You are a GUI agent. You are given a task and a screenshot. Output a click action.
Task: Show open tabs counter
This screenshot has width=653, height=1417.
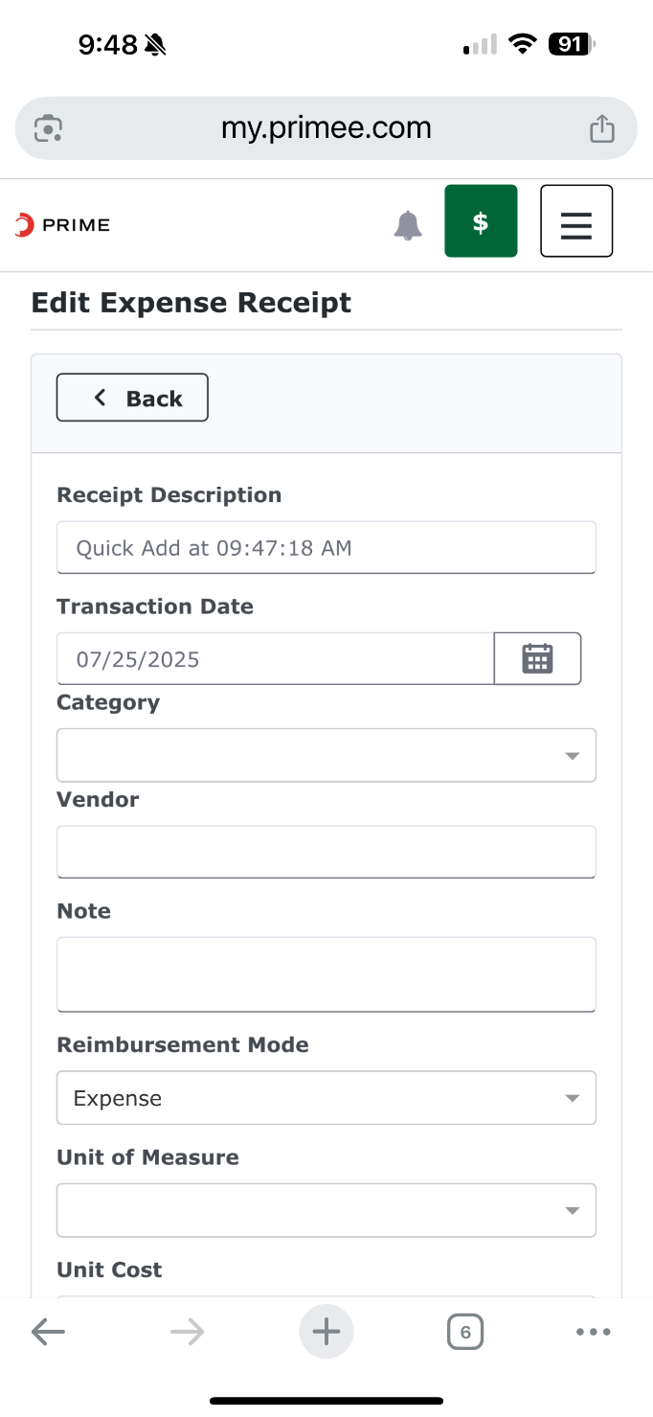click(x=465, y=1332)
